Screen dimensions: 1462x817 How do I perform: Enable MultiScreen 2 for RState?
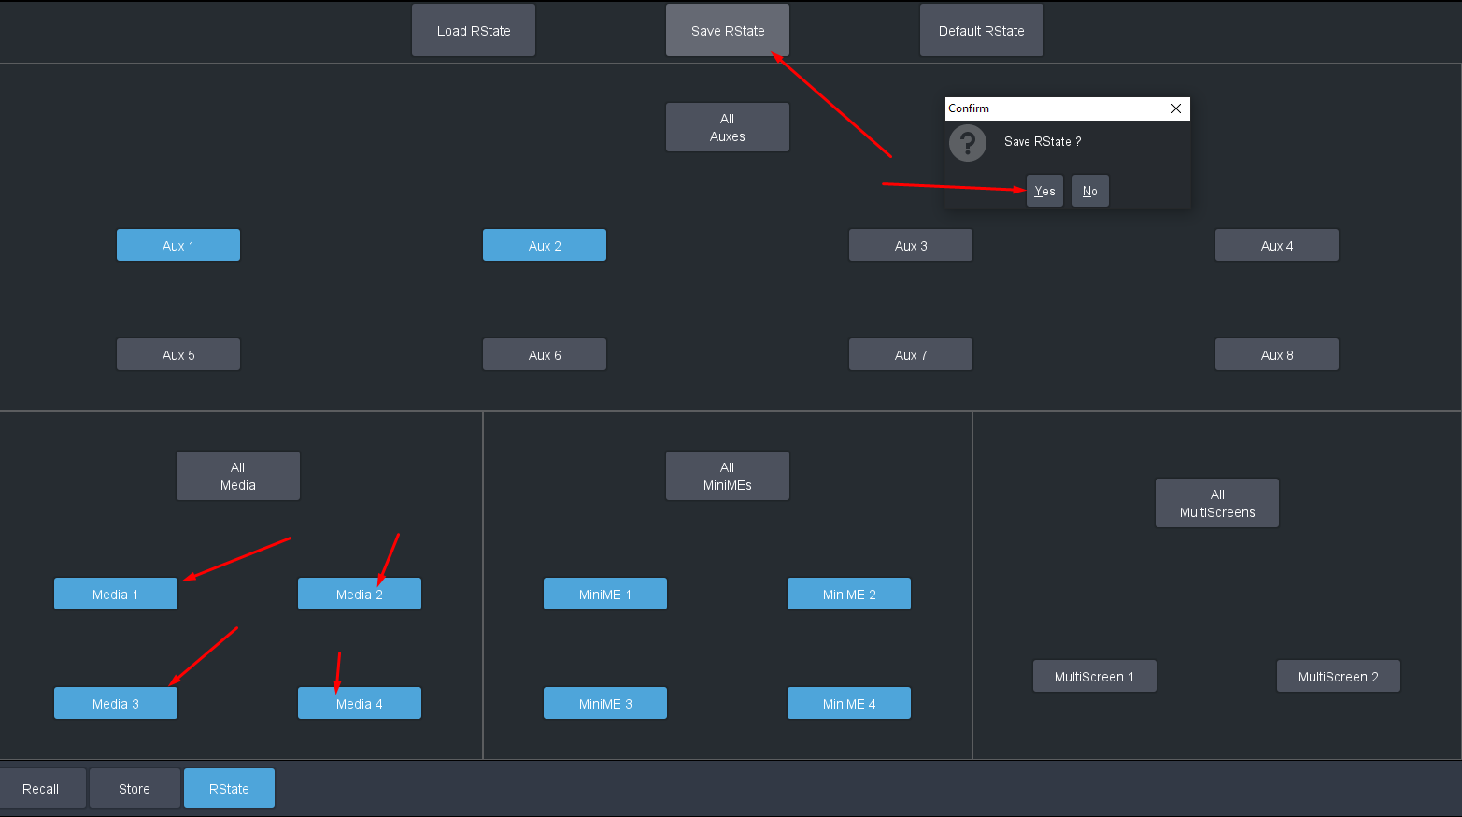click(1339, 676)
